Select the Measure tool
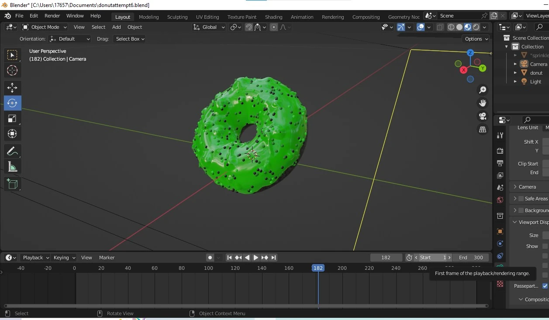Viewport: 549px width, 320px height. 12,167
